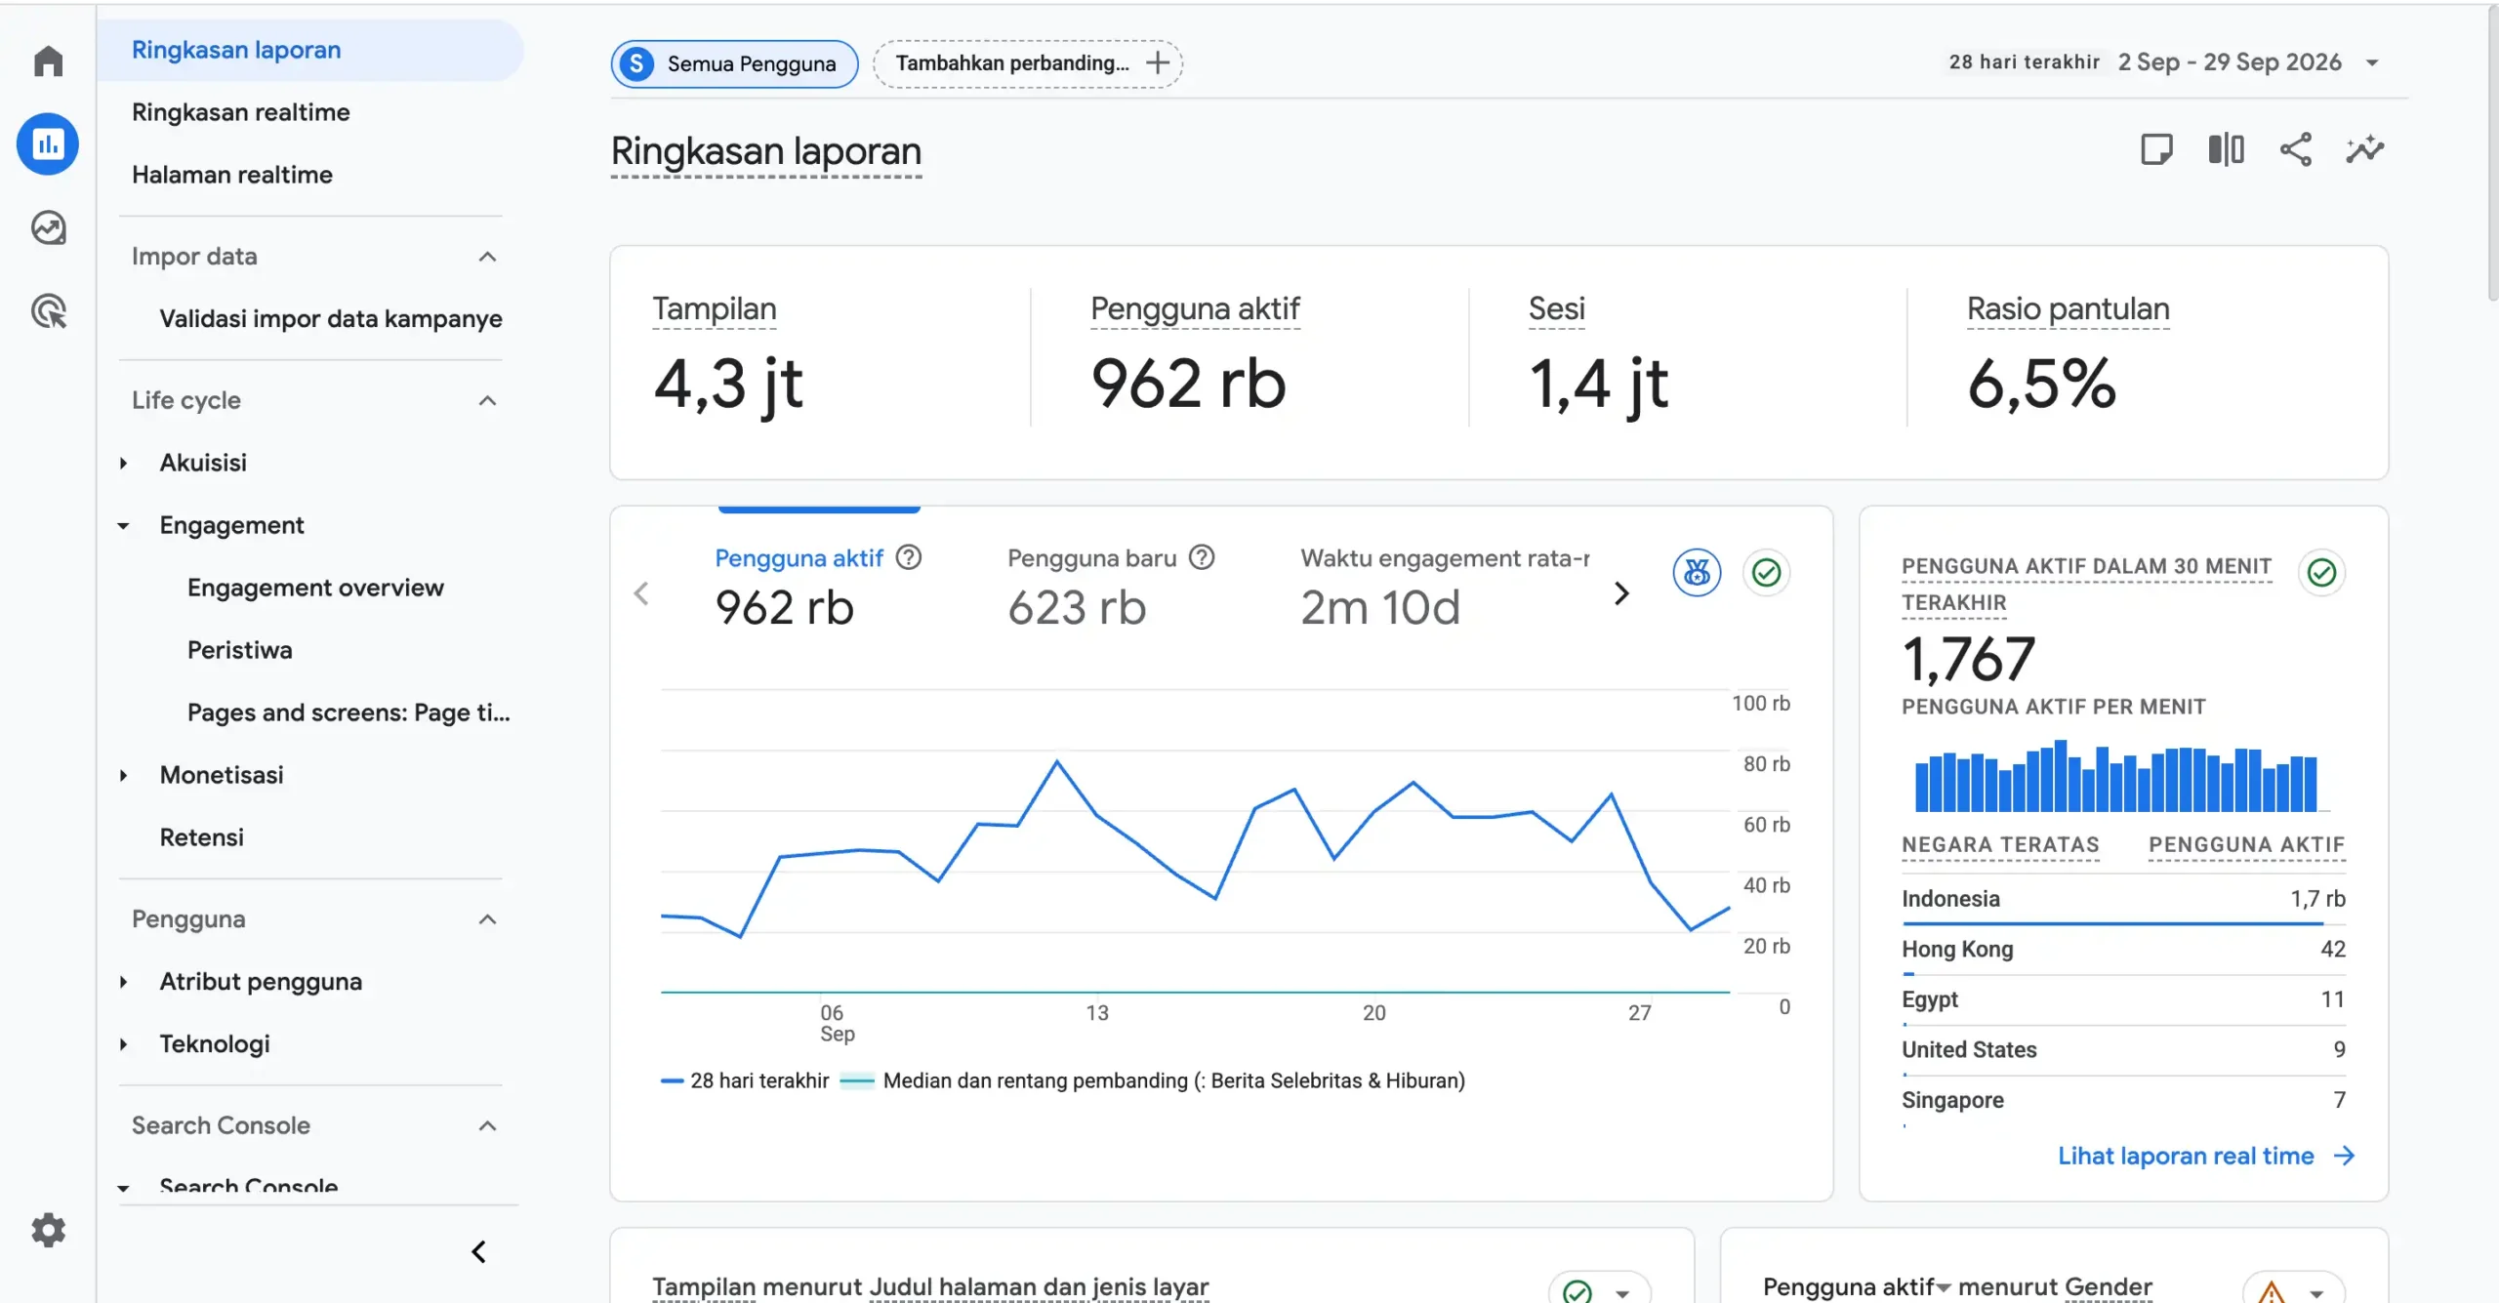The width and height of the screenshot is (2499, 1303).
Task: Click the Sesi 1,4 jt metric
Action: coord(1598,357)
